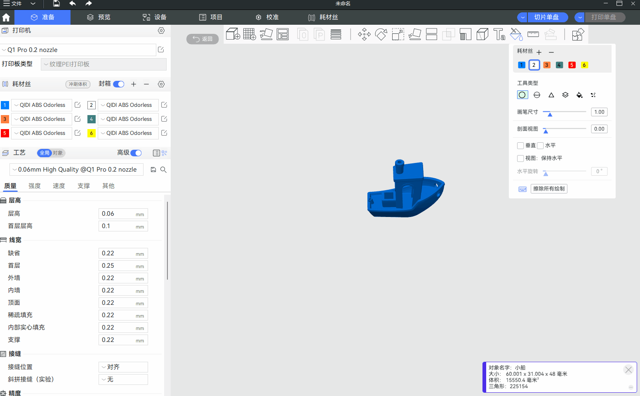
Task: Open the 支撑 support settings tab
Action: (x=84, y=186)
